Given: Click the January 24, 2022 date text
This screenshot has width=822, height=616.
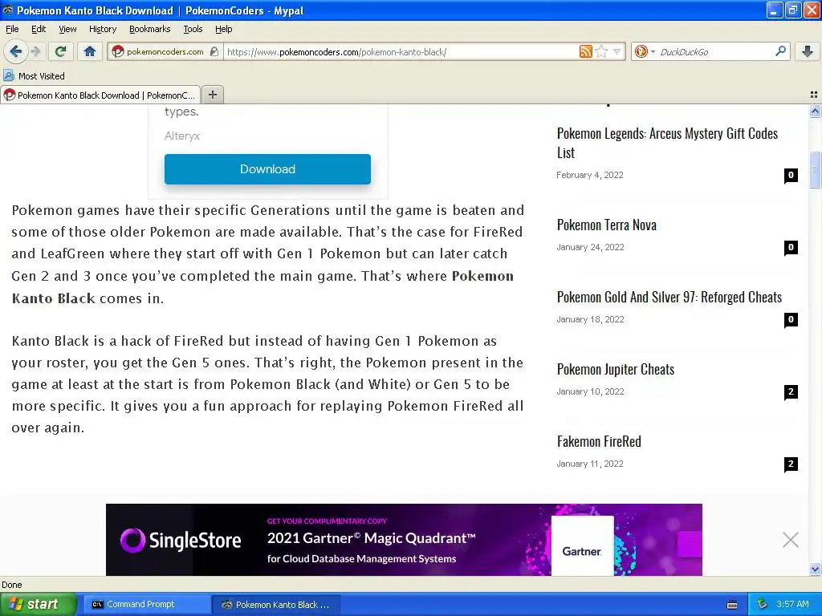Looking at the screenshot, I should click(590, 247).
